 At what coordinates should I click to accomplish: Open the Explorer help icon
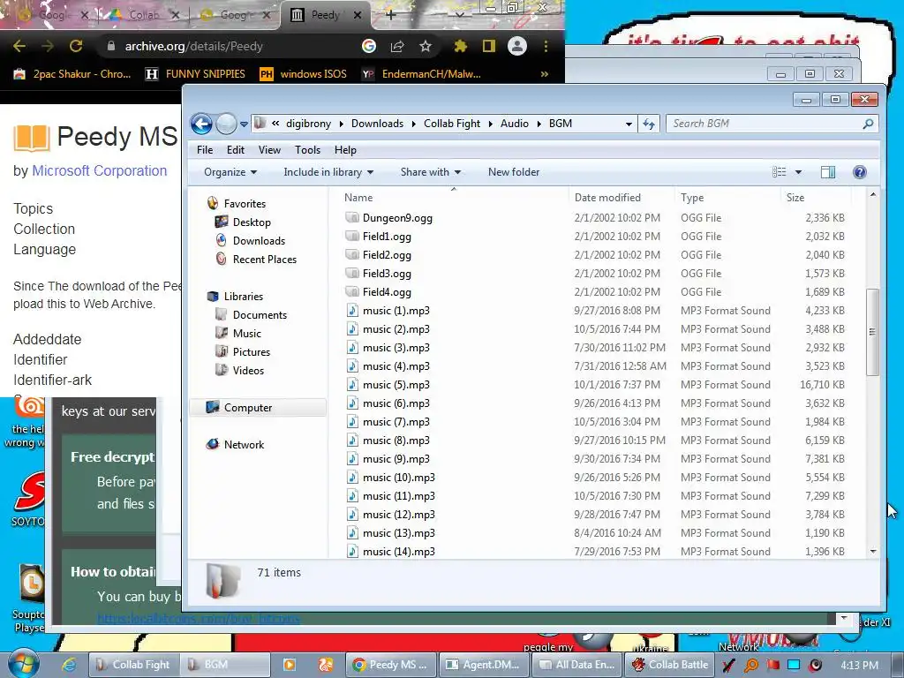tap(860, 172)
